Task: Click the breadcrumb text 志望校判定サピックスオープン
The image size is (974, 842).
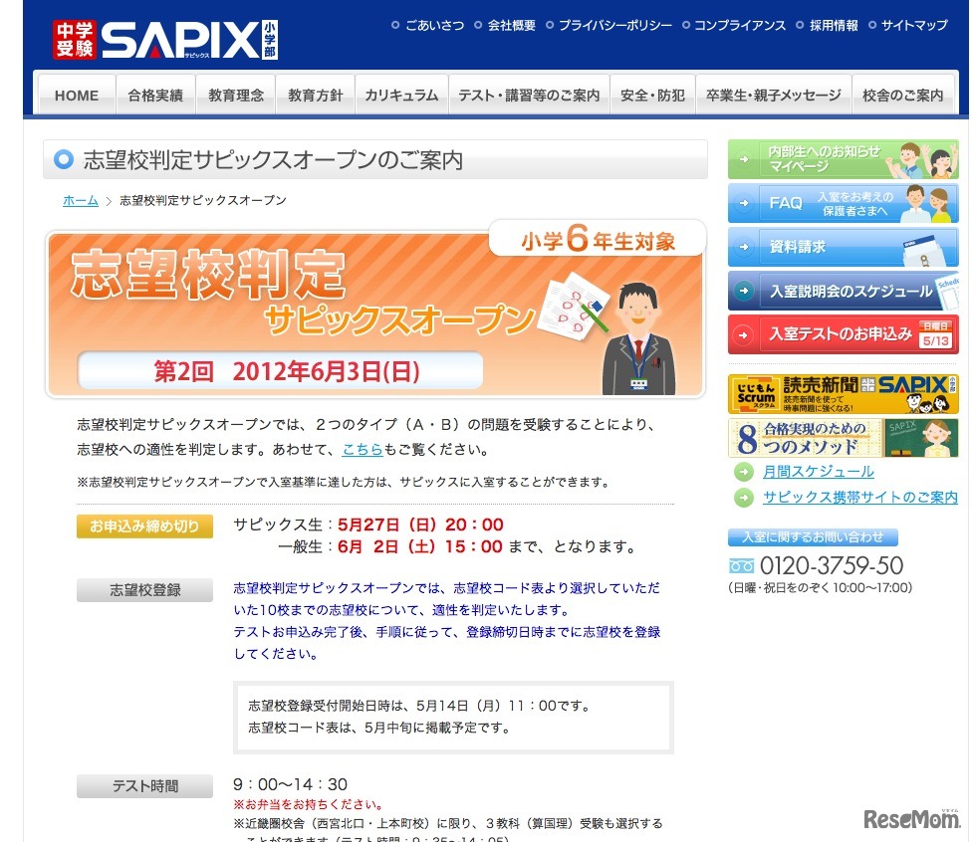Action: click(203, 201)
